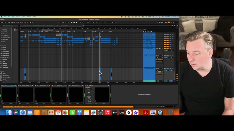The width and height of the screenshot is (234, 131).
Task: Toggle the metronome icon
Action: [x=25, y=23]
